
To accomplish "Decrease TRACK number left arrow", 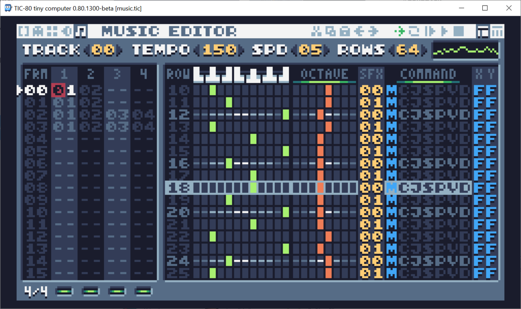I will pyautogui.click(x=86, y=50).
